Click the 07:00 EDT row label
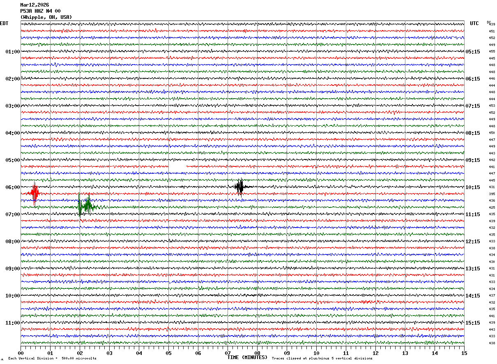 (x=12, y=214)
